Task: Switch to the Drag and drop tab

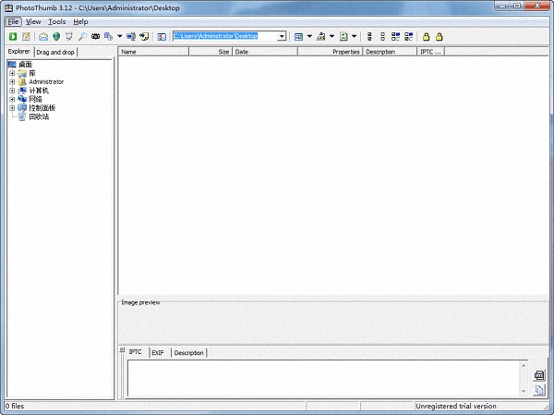Action: coord(55,53)
